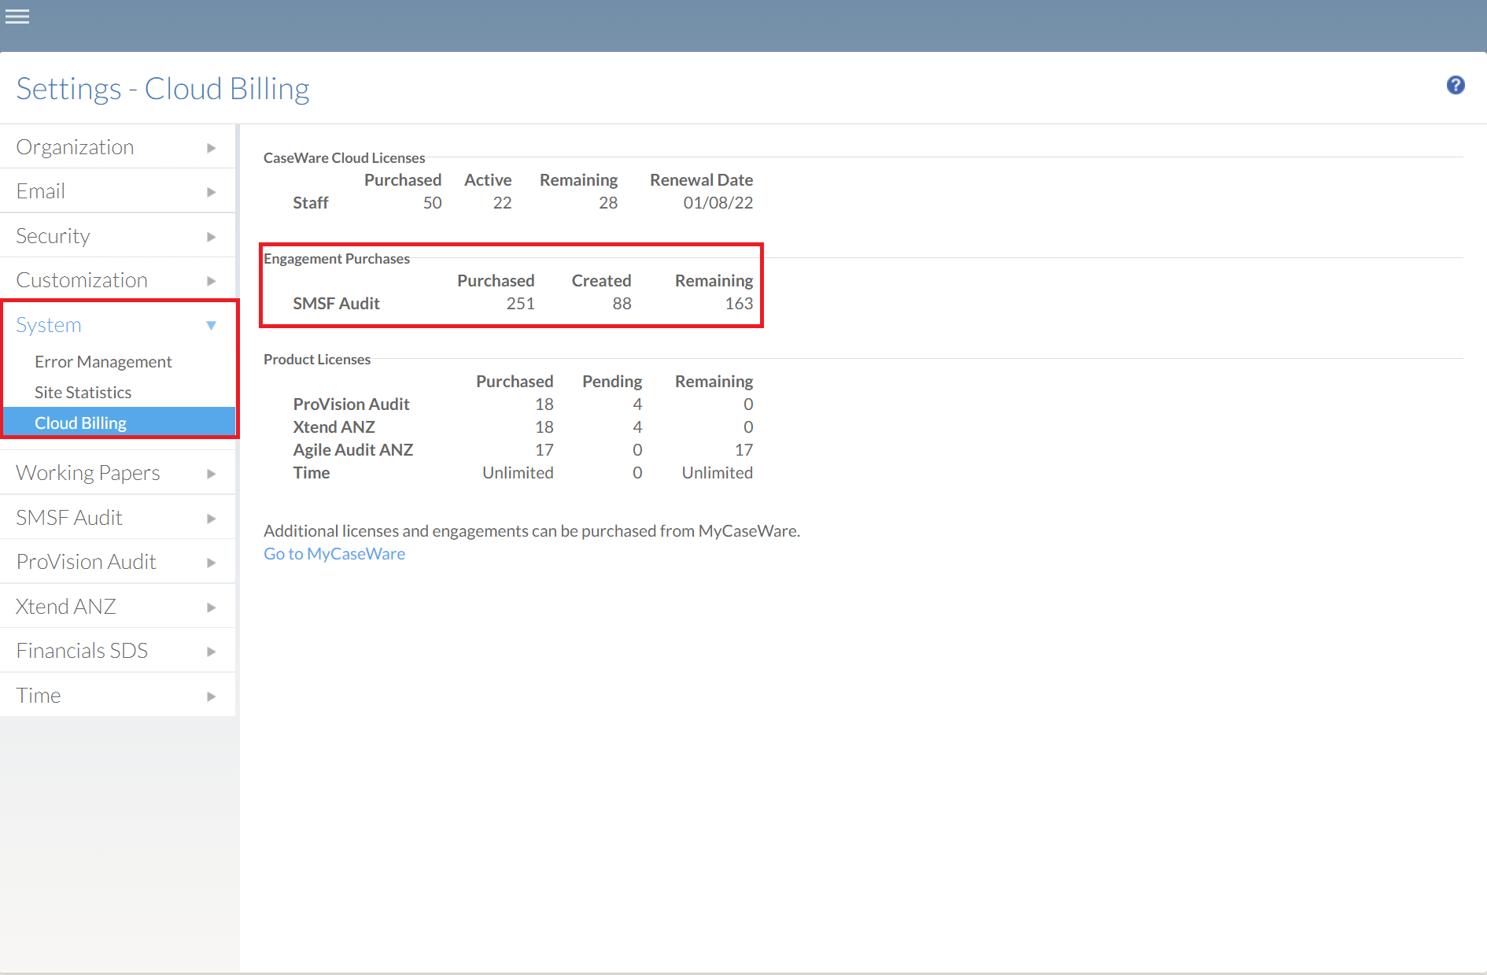Expand ProVision Audit section arrow
Screen dimensions: 1487x975
point(211,563)
